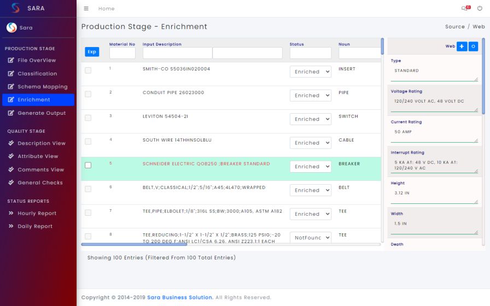Go to Classification menu item
The height and width of the screenshot is (306, 490).
(38, 73)
